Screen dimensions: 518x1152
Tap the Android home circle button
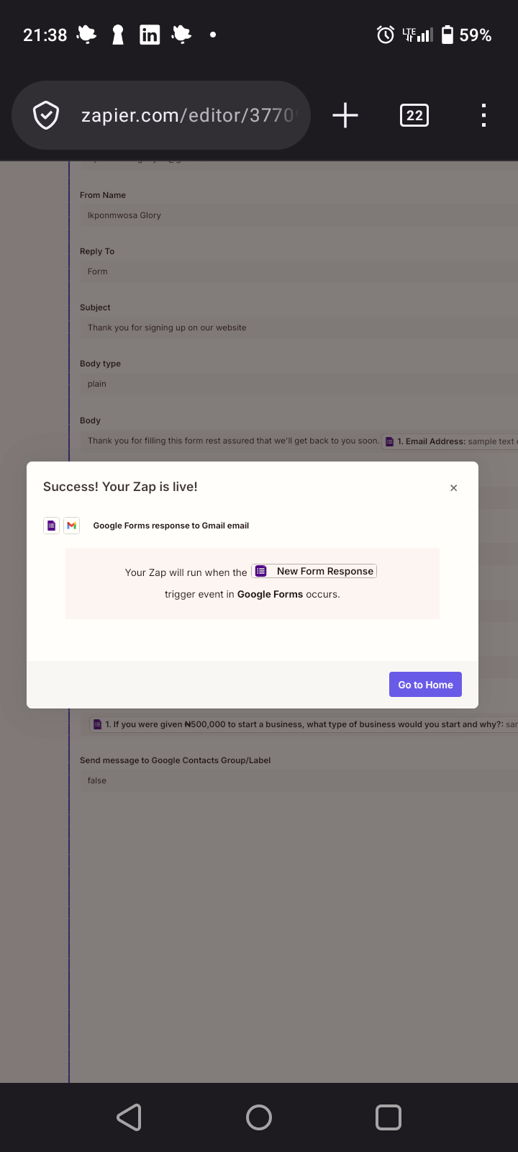(259, 1117)
